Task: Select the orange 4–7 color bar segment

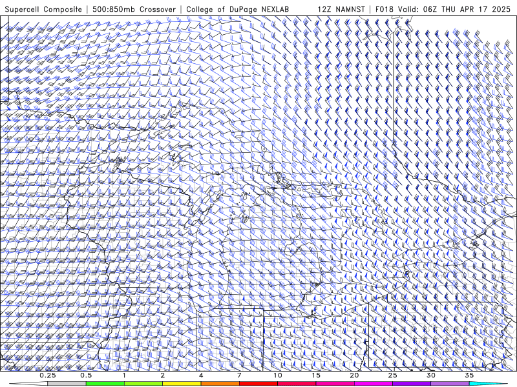Action: [x=220, y=384]
